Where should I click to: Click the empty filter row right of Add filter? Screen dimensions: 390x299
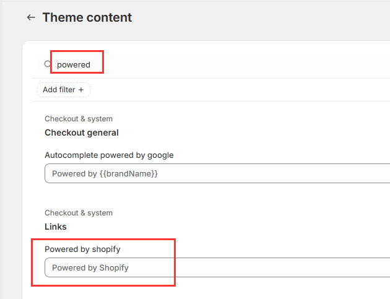point(235,90)
